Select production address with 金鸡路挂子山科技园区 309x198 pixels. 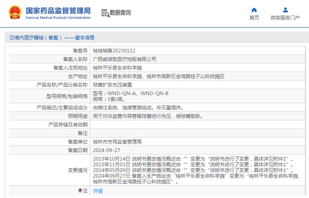[x=159, y=76]
